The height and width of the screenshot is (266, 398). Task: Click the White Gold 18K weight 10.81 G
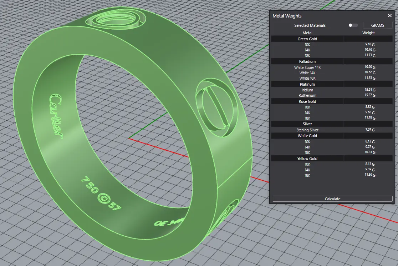pos(370,152)
